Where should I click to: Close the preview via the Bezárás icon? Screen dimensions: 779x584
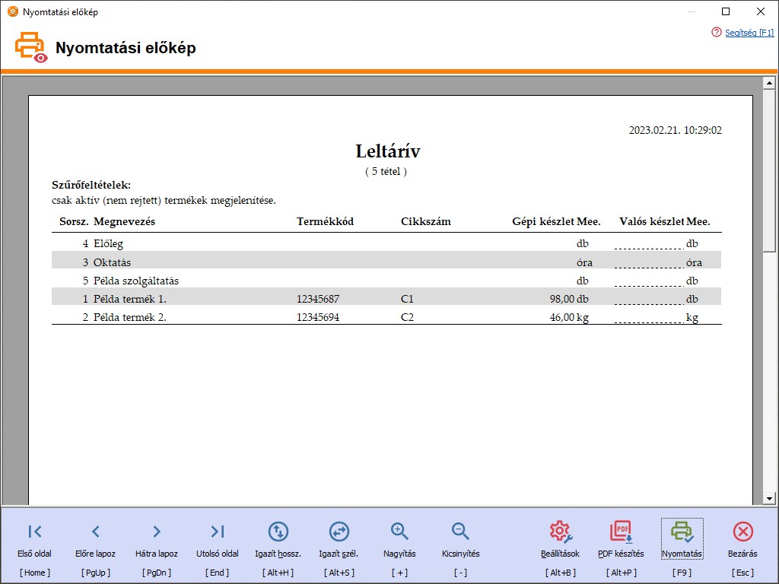[x=742, y=532]
